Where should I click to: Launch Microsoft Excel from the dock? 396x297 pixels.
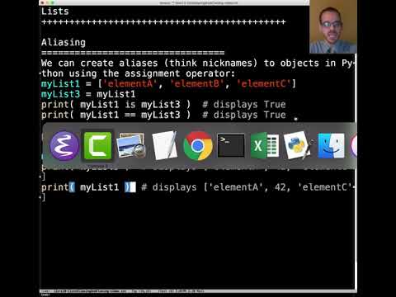265,145
